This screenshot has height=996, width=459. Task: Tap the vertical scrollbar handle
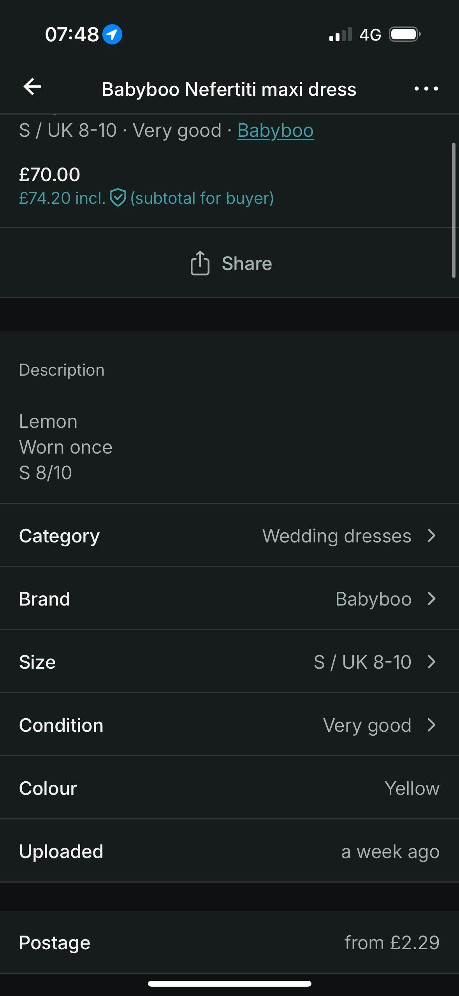(453, 210)
